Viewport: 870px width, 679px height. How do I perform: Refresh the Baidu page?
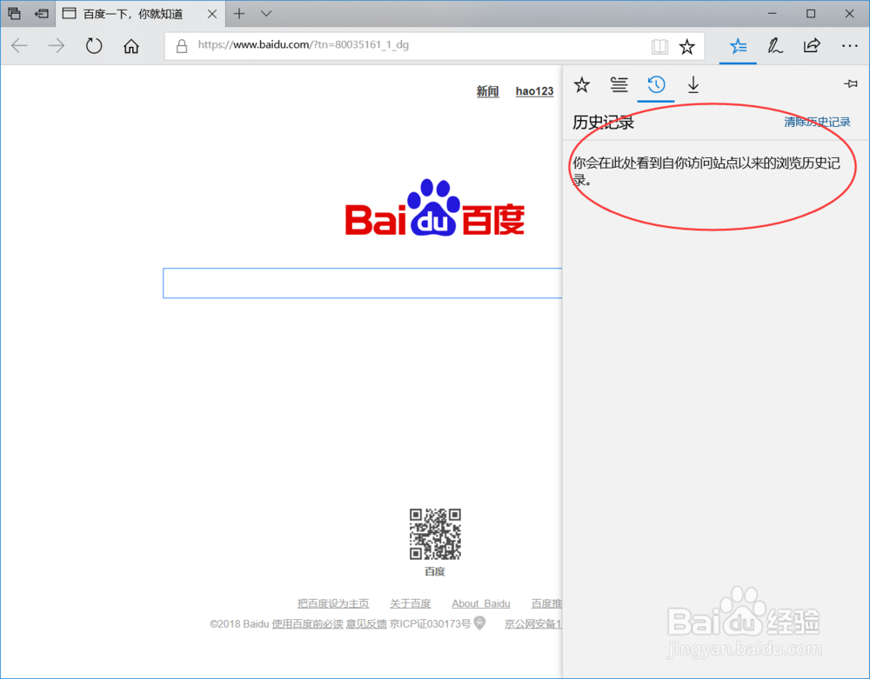point(93,46)
